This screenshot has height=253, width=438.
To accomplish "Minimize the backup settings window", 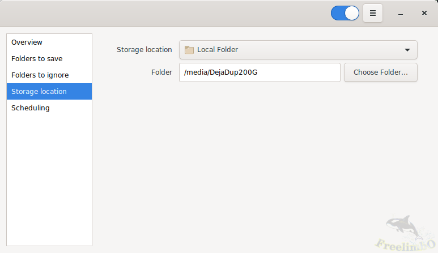I will coord(401,13).
